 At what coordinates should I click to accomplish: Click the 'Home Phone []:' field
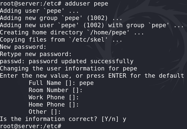click(54, 105)
